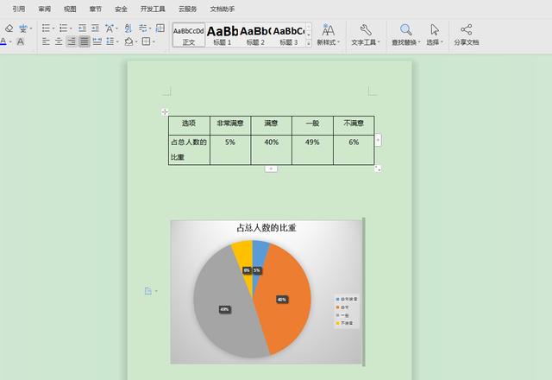The height and width of the screenshot is (380, 552).
Task: Click the eraser clear formatting icon
Action: (x=9, y=28)
